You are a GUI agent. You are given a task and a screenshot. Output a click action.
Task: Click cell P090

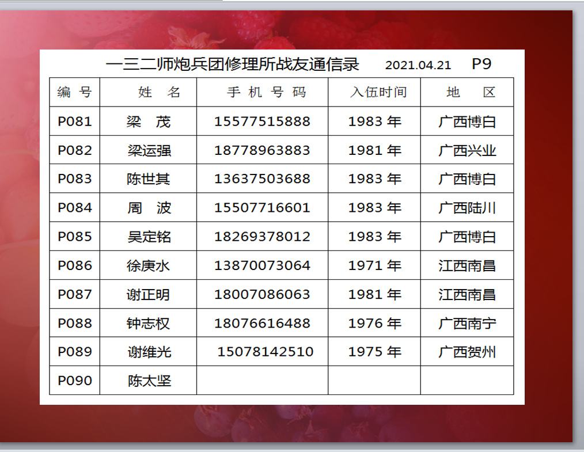tap(75, 381)
